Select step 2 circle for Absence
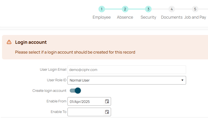Viewport: 208px width, 118px height. click(125, 9)
